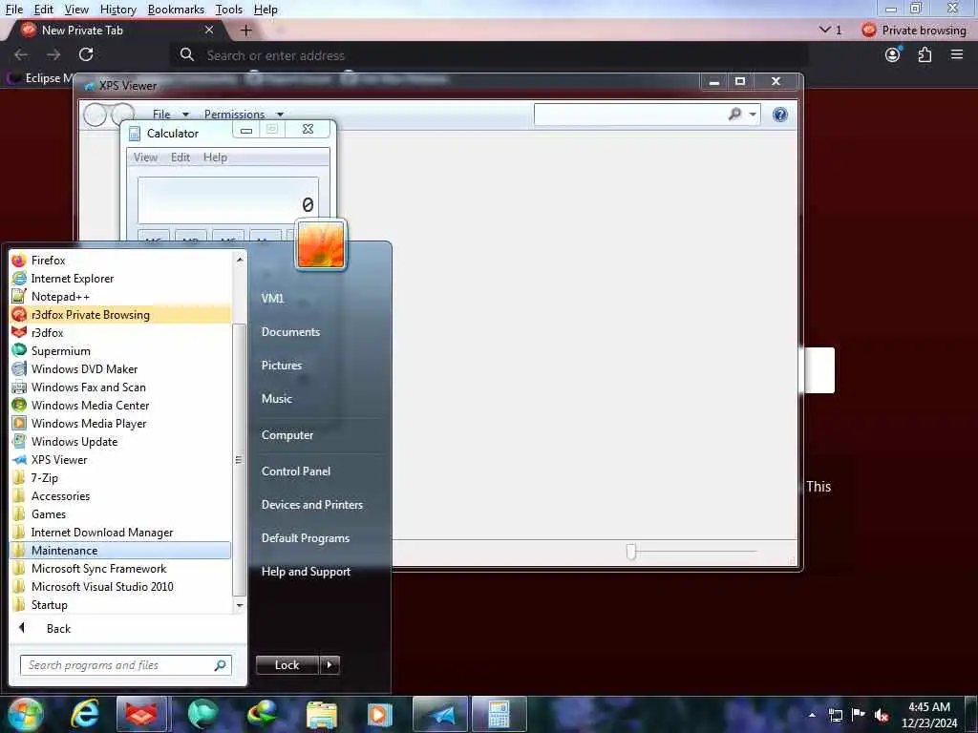
Task: Click the browser address bar
Action: pyautogui.click(x=490, y=55)
